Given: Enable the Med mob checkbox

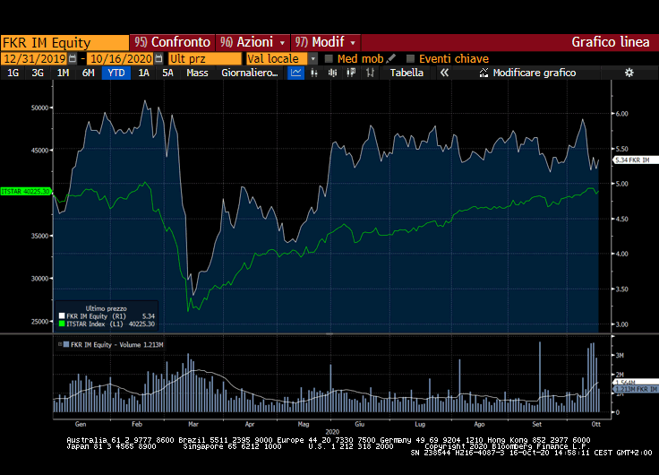Looking at the screenshot, I should pos(329,58).
